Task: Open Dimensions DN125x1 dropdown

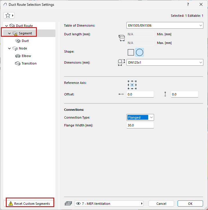Action: pos(165,62)
